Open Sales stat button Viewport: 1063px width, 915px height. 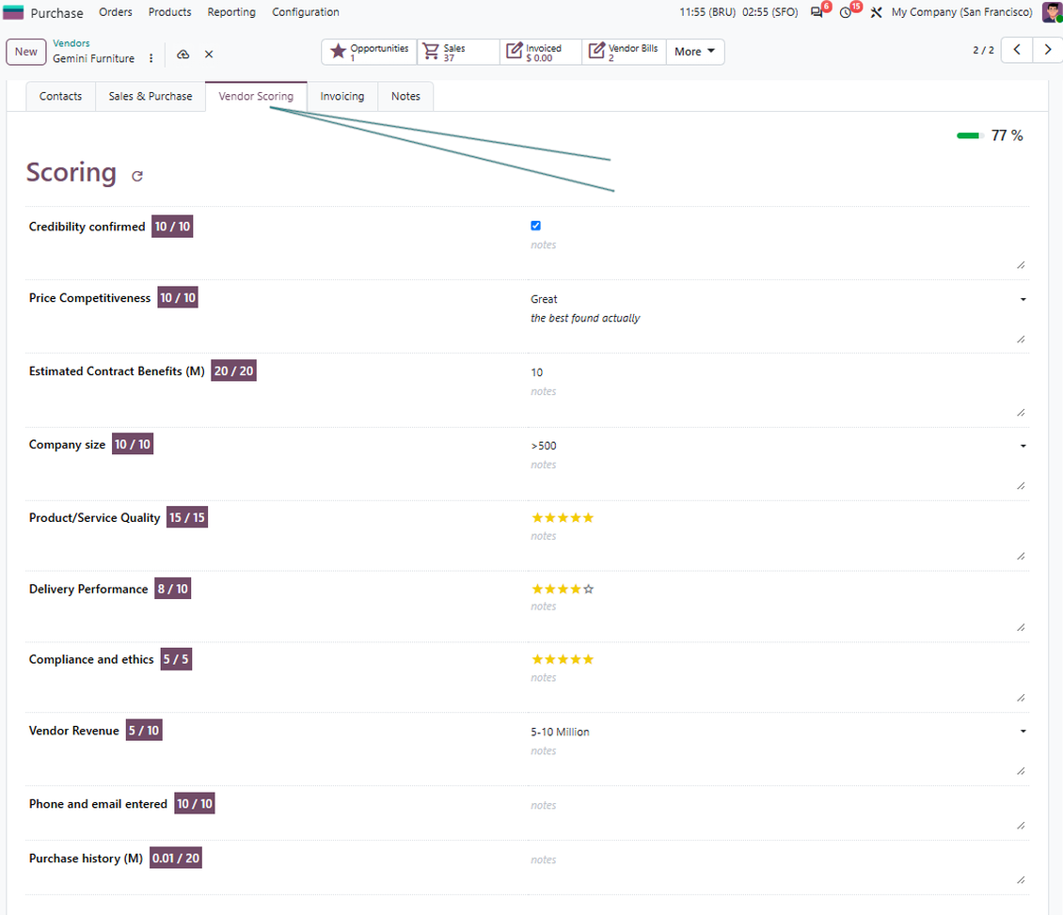coord(458,52)
